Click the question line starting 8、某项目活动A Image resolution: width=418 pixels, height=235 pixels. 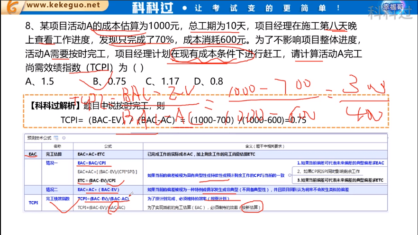coord(191,26)
